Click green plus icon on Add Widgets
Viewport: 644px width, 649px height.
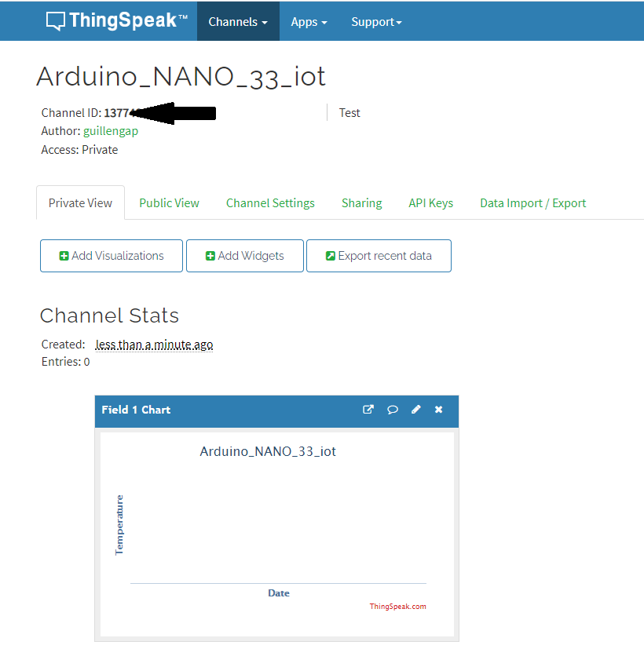point(210,256)
